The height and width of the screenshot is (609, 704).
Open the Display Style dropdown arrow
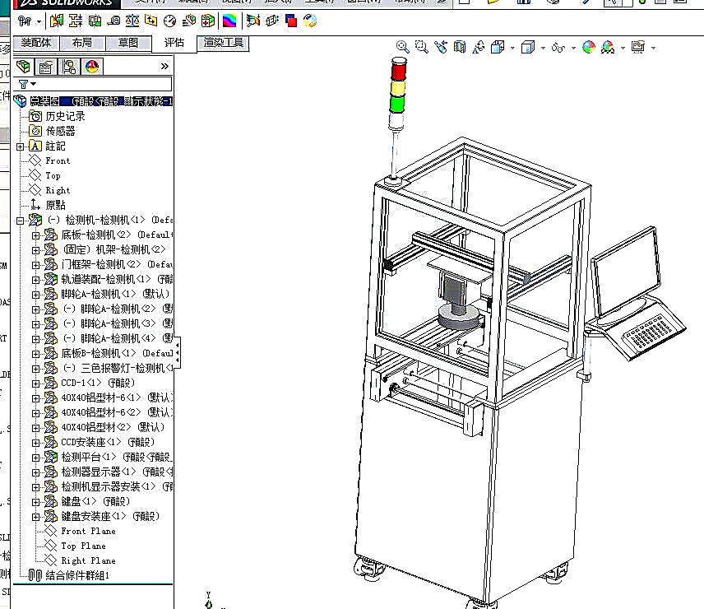click(x=543, y=48)
